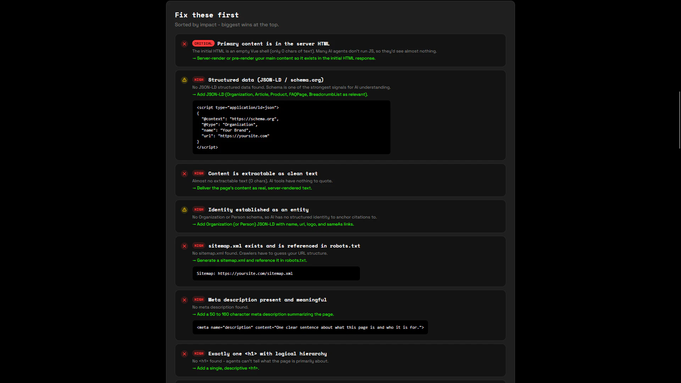
Task: Click green 'Server-render or pre-render' recommendation
Action: (x=284, y=59)
